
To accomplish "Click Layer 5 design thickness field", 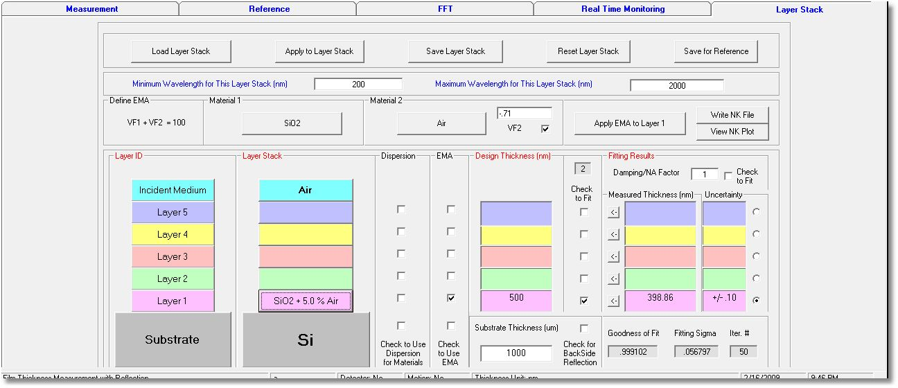I will 516,213.
